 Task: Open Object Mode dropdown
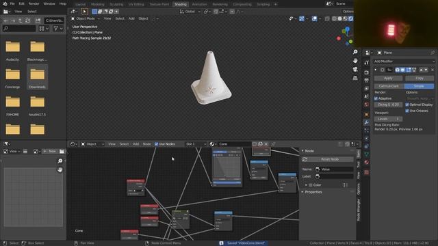(85, 18)
